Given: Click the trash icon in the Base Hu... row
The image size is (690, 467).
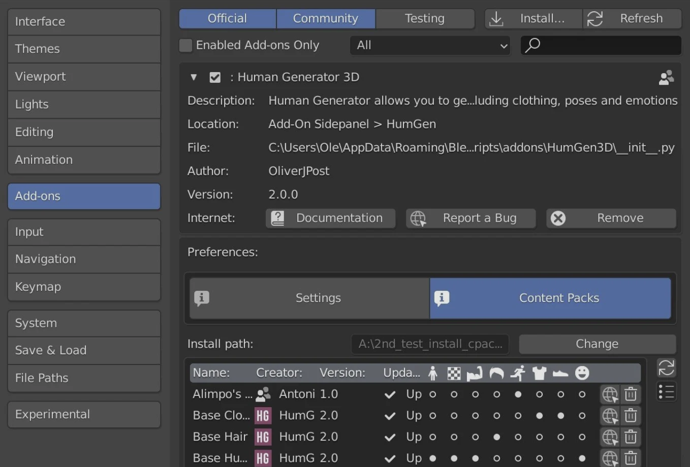Looking at the screenshot, I should tap(631, 458).
